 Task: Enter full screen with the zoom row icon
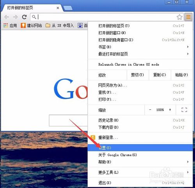tap(184, 110)
